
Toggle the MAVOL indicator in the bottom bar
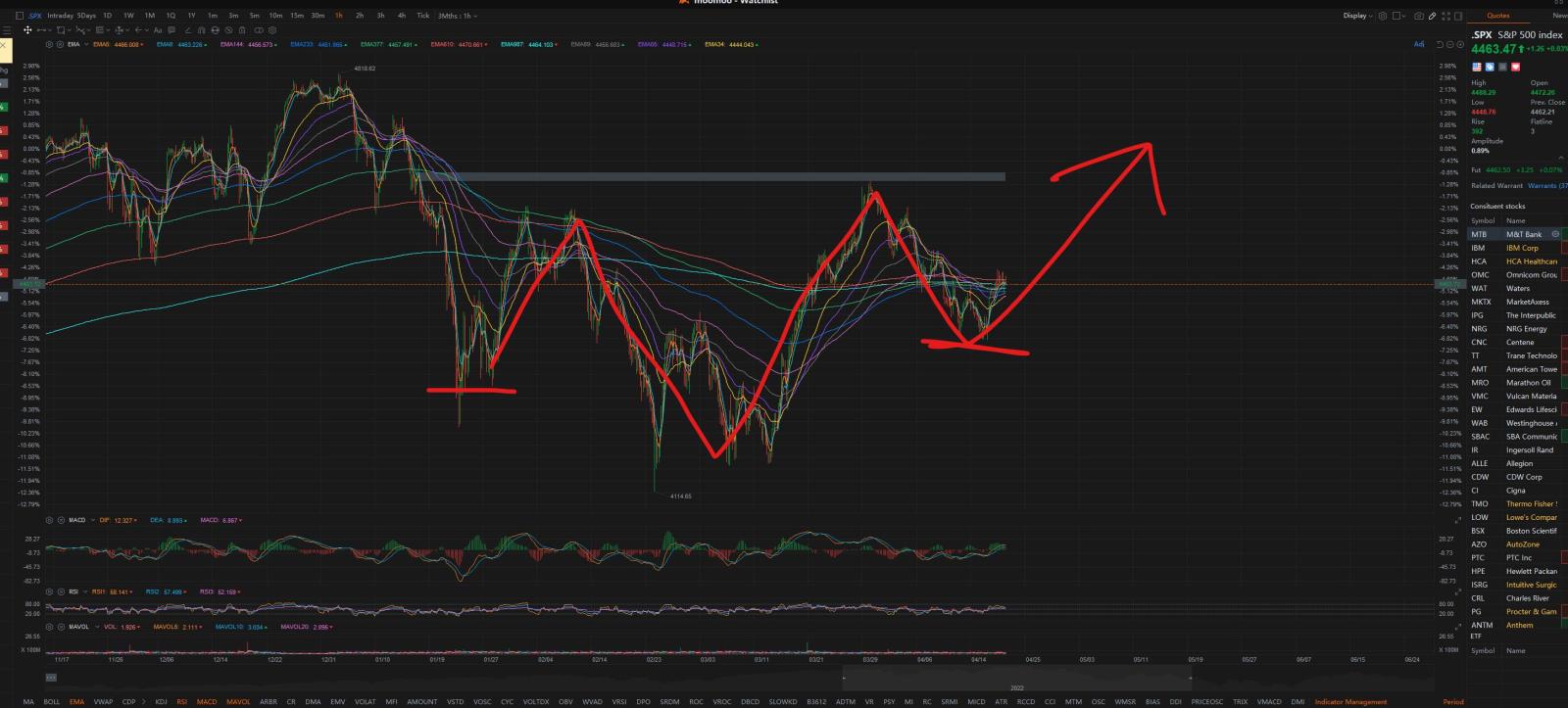click(x=238, y=702)
